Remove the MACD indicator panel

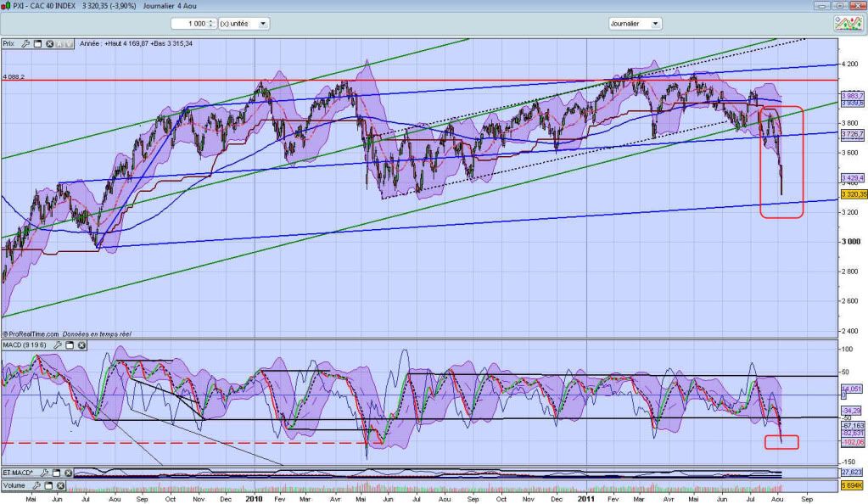tap(81, 345)
